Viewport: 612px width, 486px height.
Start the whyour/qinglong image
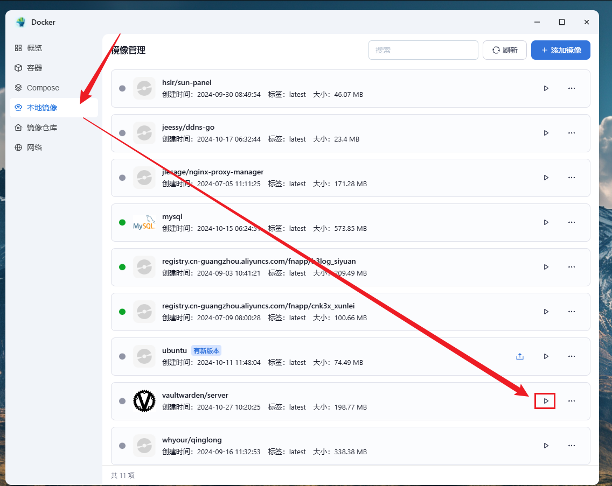click(546, 446)
